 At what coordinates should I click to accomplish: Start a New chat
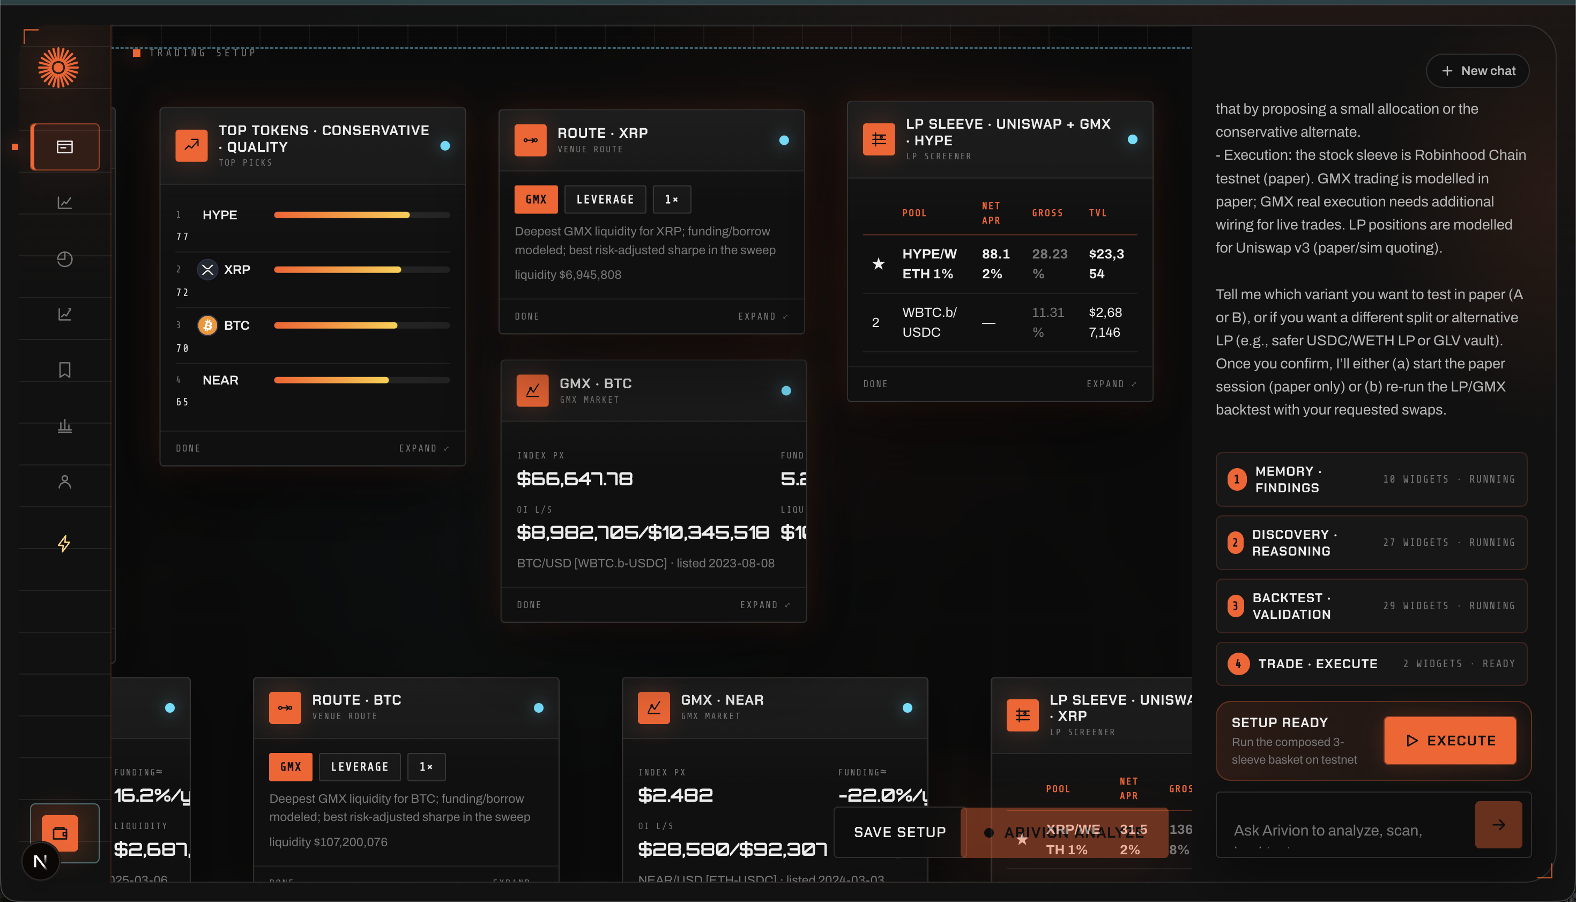click(x=1477, y=71)
